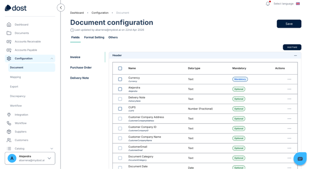Check the Customer Company ID checkbox

(x=120, y=128)
